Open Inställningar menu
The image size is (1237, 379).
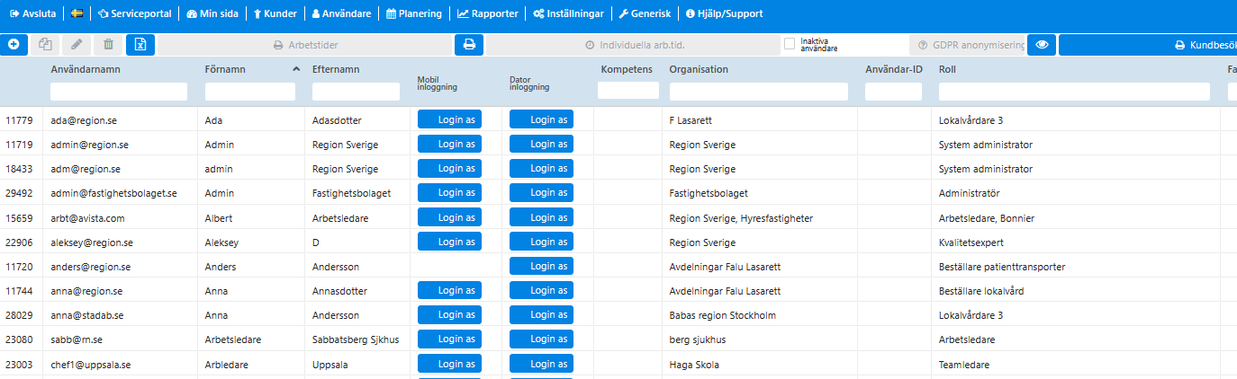pyautogui.click(x=568, y=13)
